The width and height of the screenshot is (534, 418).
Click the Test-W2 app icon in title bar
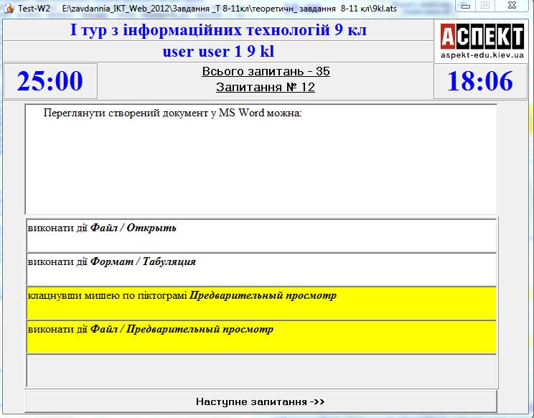click(9, 6)
